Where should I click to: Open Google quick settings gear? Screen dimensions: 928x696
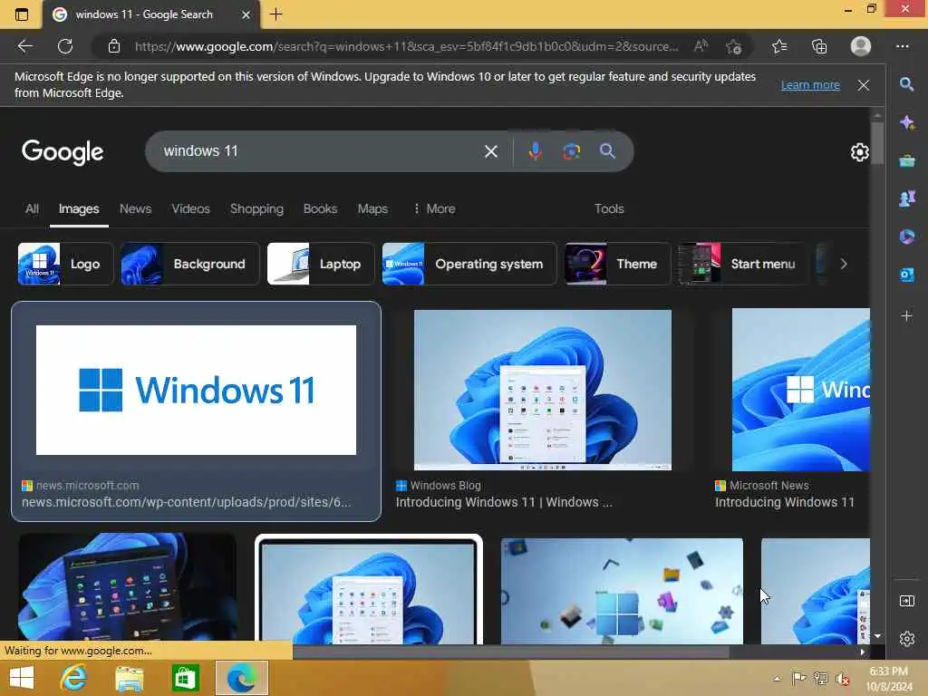[x=859, y=152]
